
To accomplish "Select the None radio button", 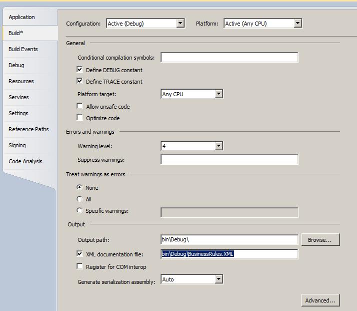I will pos(79,187).
